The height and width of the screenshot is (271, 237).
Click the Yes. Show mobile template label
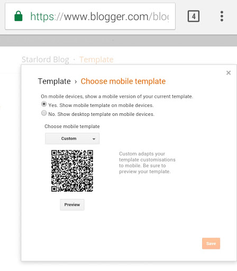pos(101,105)
